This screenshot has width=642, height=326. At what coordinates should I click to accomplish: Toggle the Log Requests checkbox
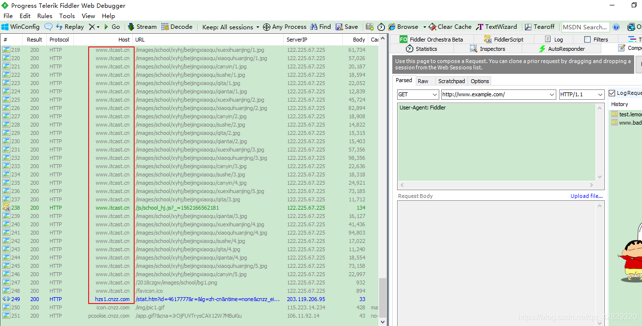(x=612, y=93)
